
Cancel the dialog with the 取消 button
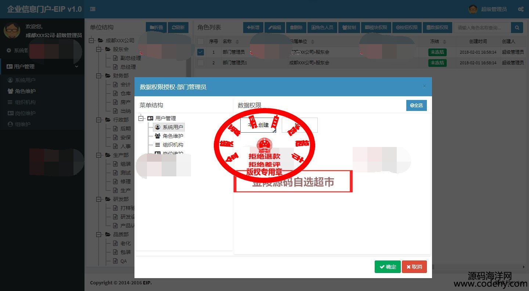pyautogui.click(x=414, y=267)
